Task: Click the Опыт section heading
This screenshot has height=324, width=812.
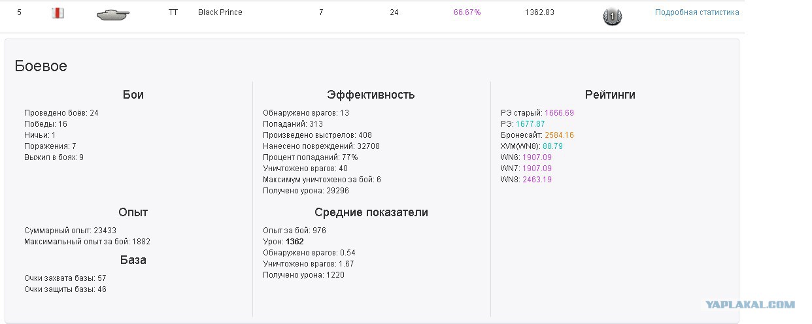Action: [133, 212]
